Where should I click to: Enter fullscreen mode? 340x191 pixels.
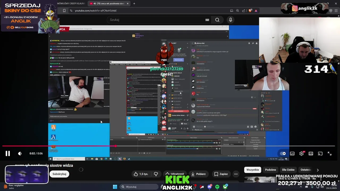pos(329,154)
